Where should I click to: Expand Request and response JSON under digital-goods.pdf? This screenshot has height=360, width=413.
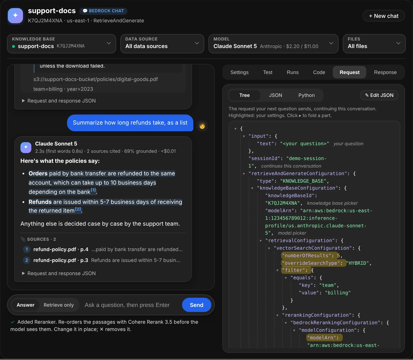(x=59, y=101)
